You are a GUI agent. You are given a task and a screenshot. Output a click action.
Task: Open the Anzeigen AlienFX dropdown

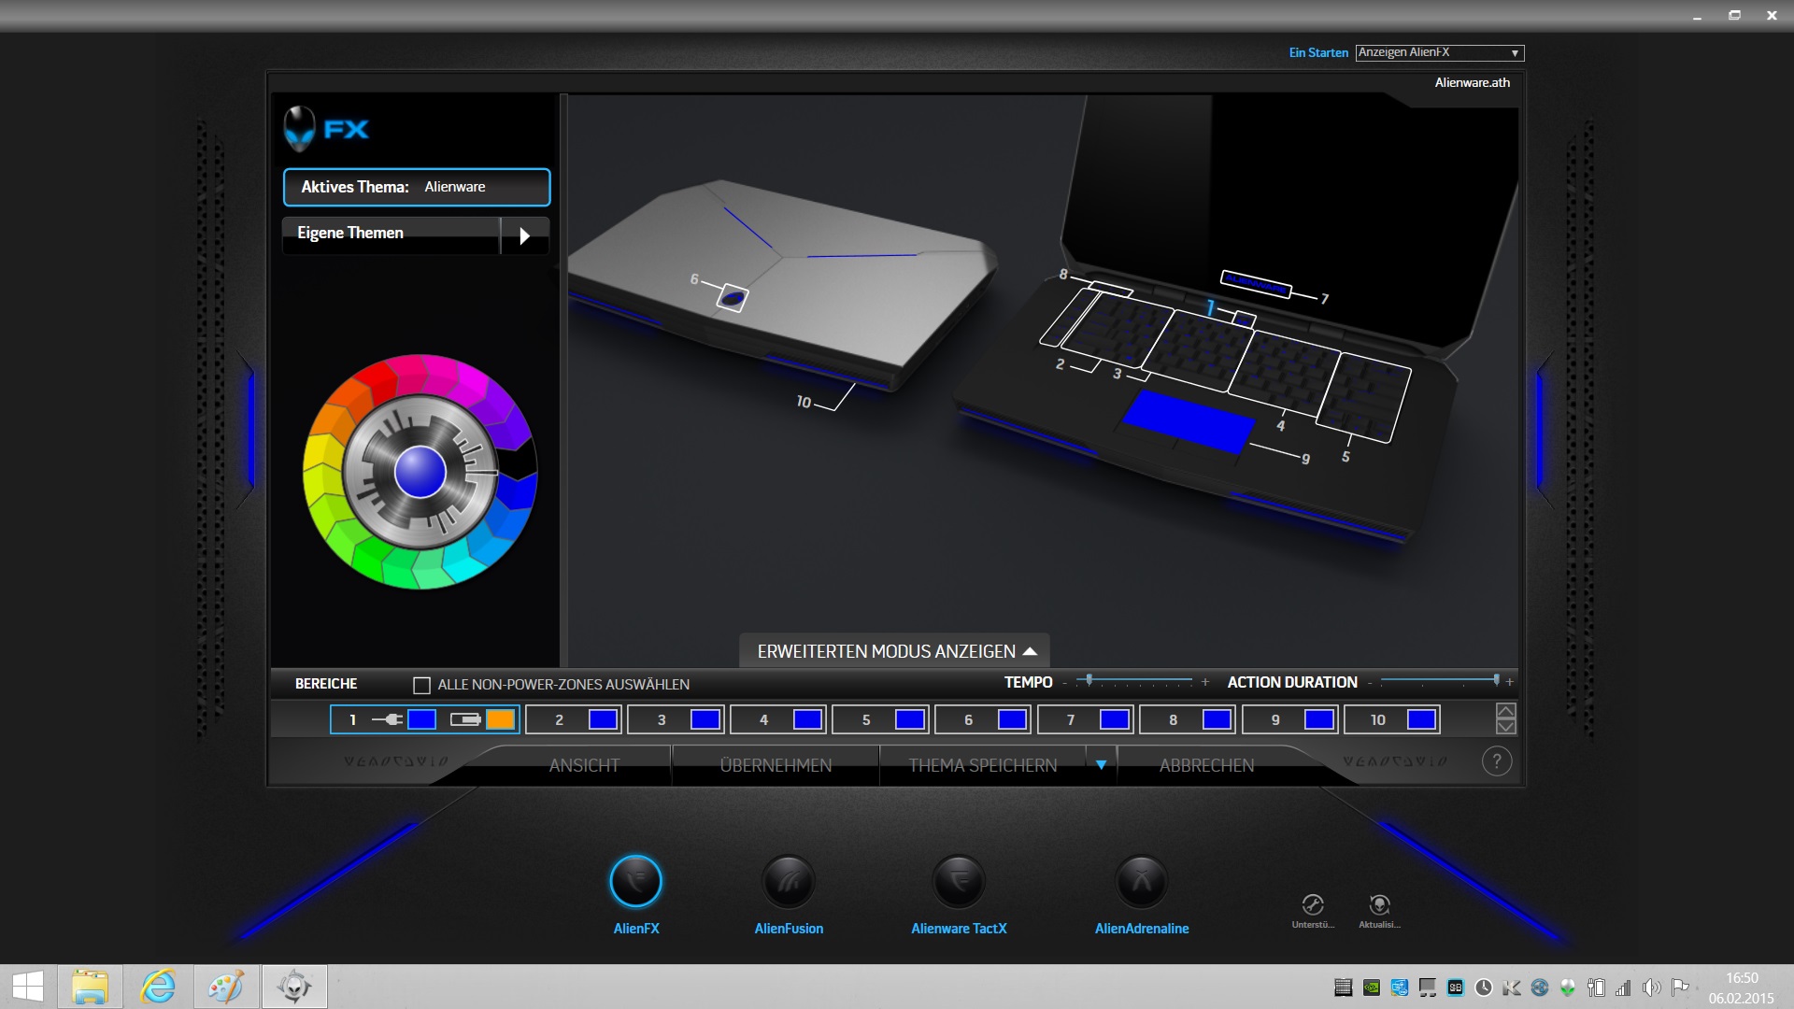(x=1439, y=52)
